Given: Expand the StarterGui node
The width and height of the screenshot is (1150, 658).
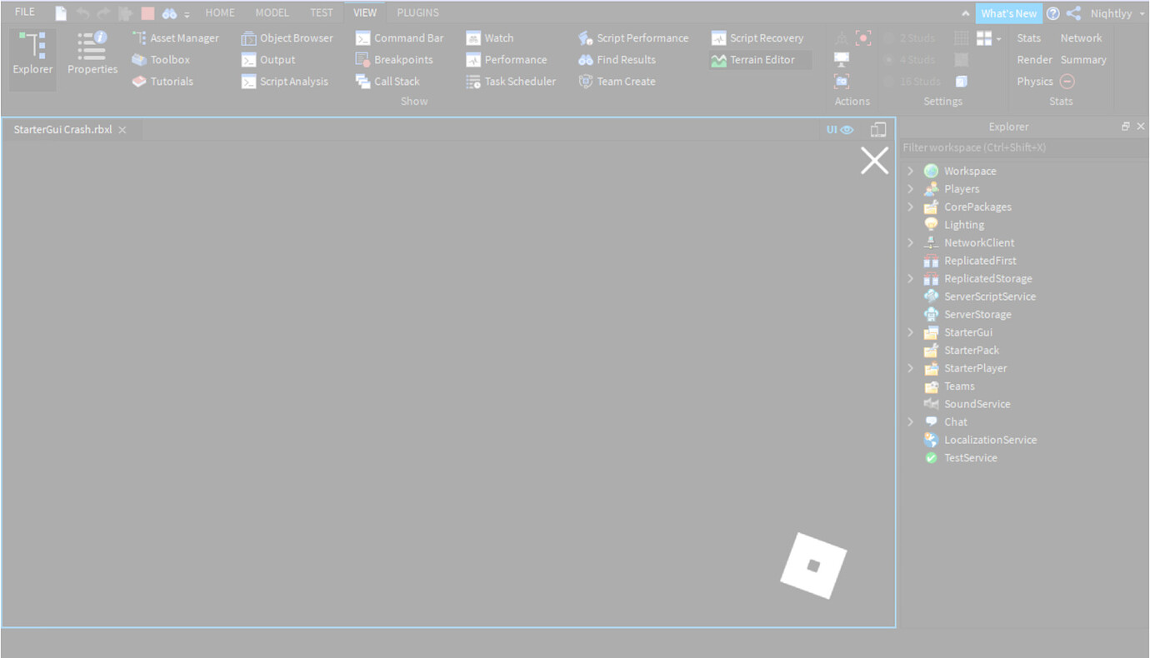Looking at the screenshot, I should (x=910, y=332).
